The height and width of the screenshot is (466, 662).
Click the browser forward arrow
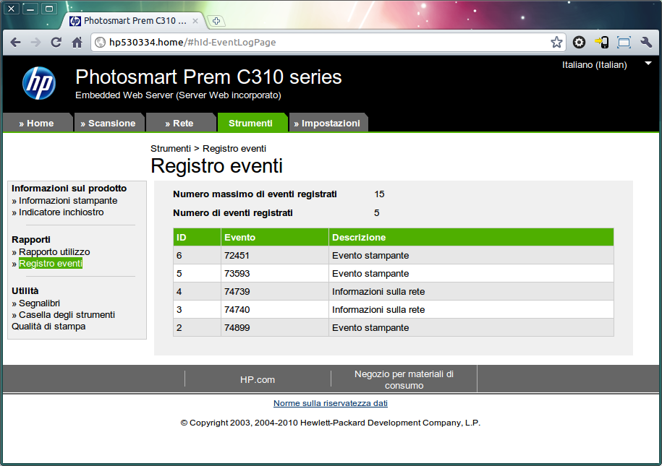tap(36, 42)
